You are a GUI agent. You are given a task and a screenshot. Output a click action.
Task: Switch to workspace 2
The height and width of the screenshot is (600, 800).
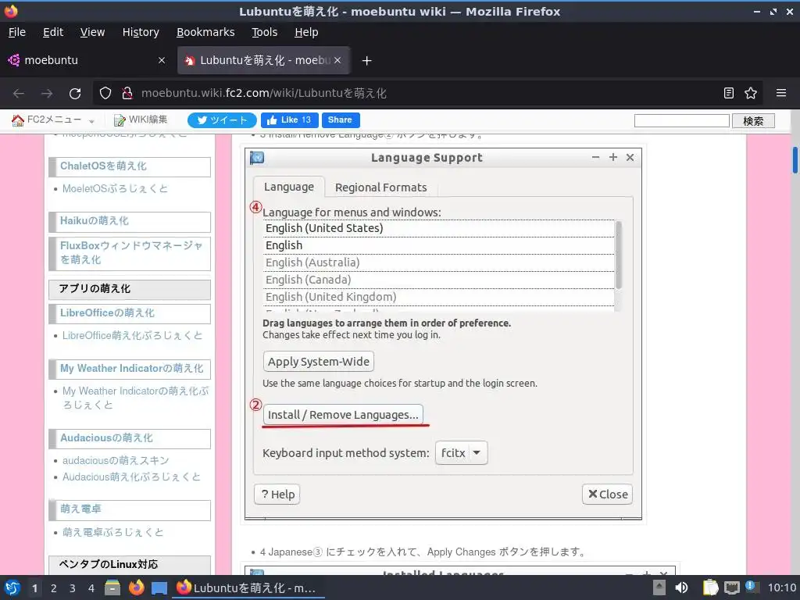[x=54, y=588]
